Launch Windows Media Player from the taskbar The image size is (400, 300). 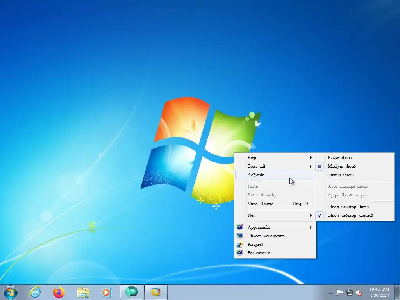tap(107, 292)
